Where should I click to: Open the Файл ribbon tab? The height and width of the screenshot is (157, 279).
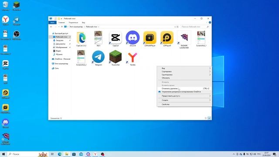(52, 23)
